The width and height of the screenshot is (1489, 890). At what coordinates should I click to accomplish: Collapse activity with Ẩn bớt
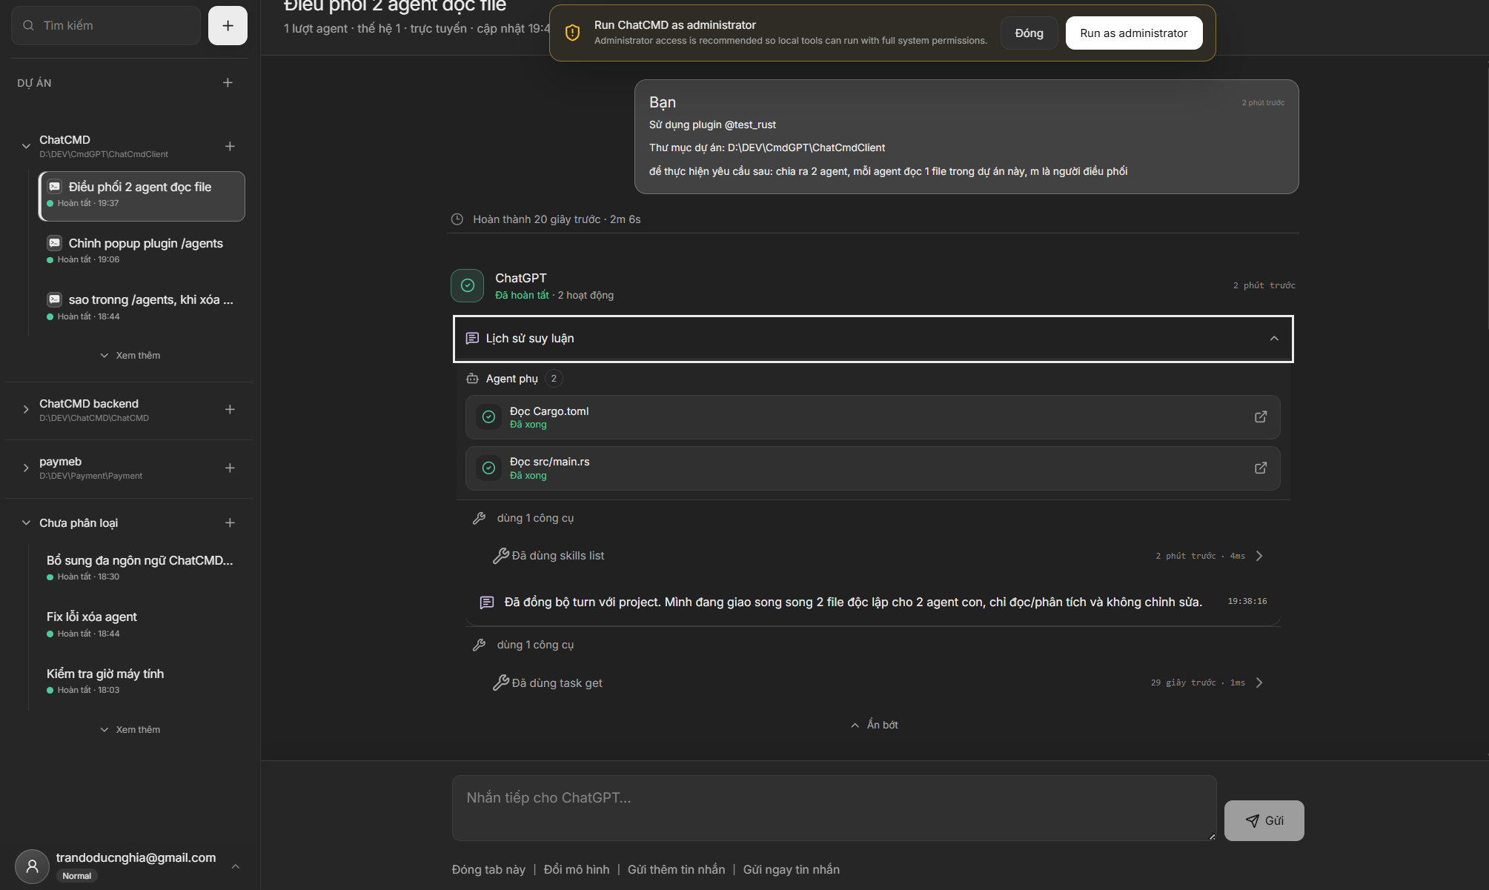tap(874, 725)
